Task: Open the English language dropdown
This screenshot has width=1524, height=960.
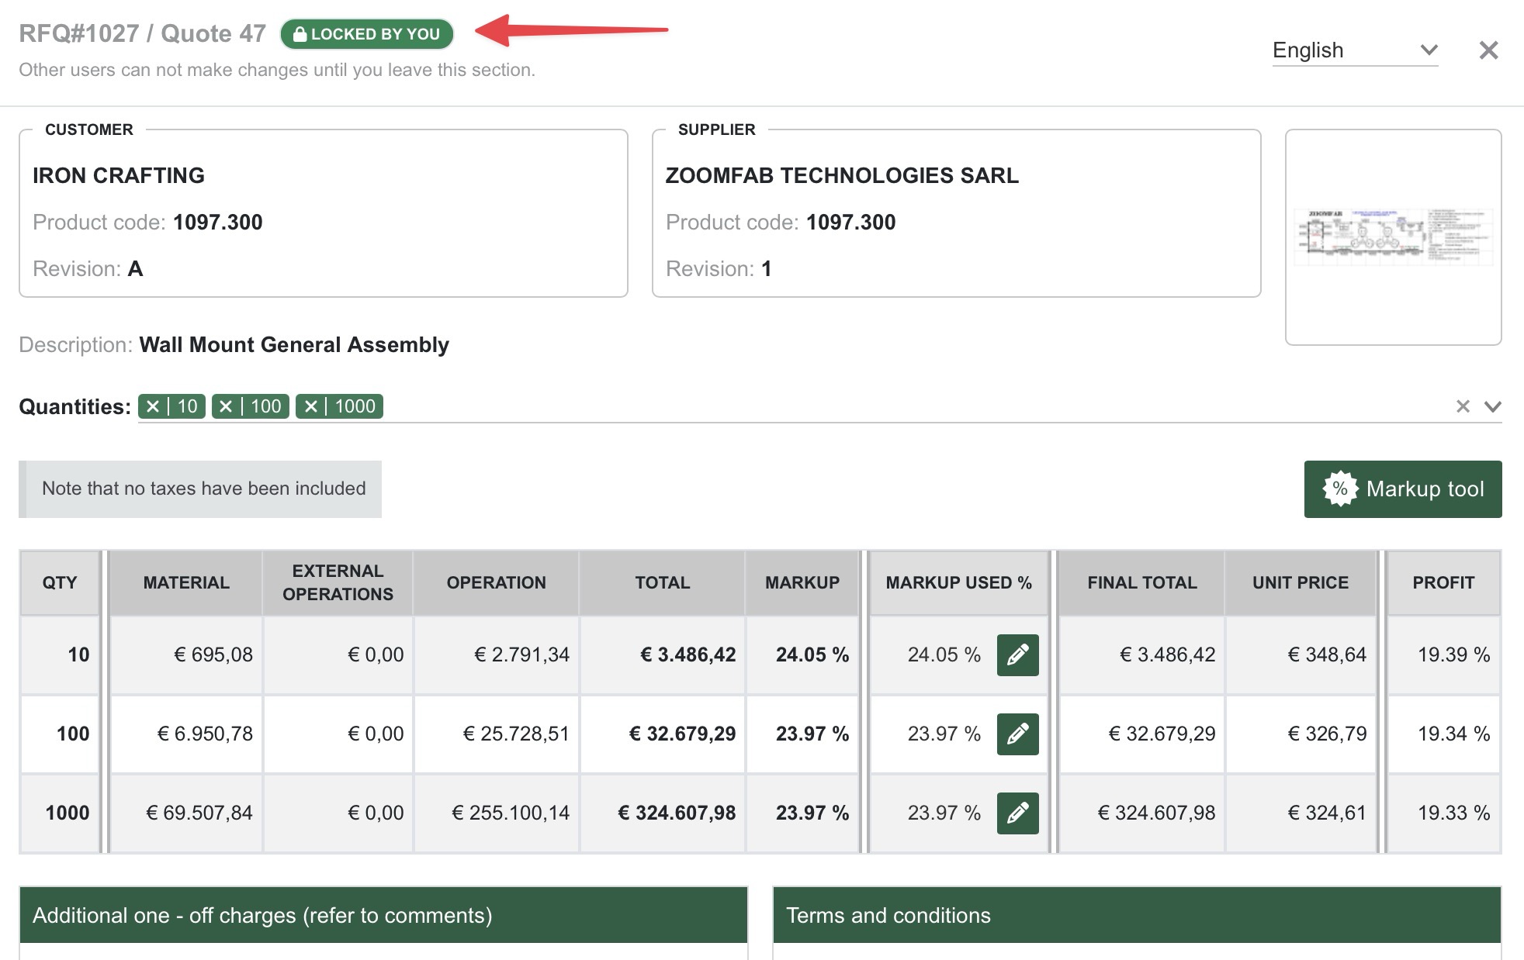Action: click(1354, 50)
